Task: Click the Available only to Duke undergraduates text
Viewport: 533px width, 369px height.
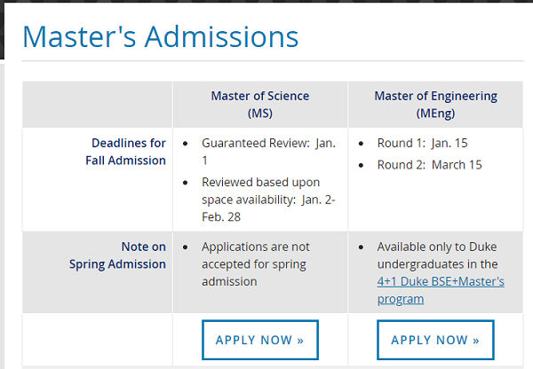Action: (437, 255)
